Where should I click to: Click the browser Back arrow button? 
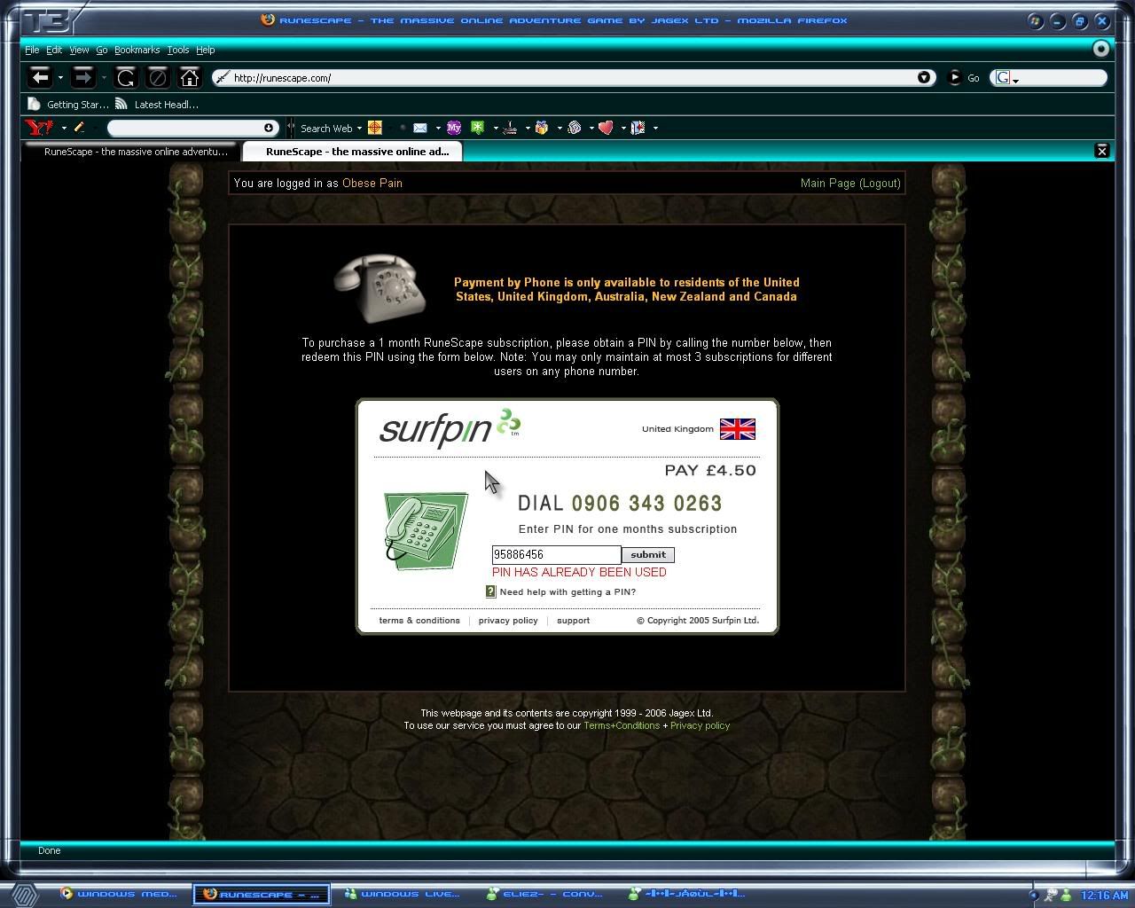(40, 78)
